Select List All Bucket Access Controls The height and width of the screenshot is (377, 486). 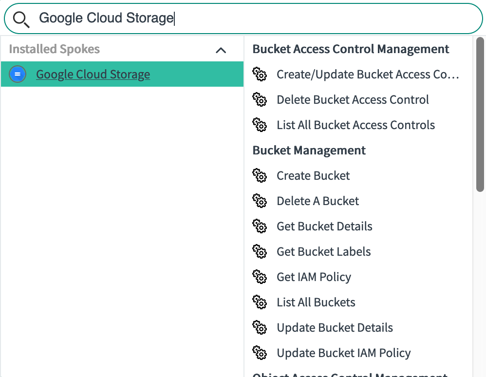pos(355,125)
